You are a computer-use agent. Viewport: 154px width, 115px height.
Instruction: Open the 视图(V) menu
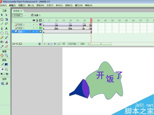[22, 5]
